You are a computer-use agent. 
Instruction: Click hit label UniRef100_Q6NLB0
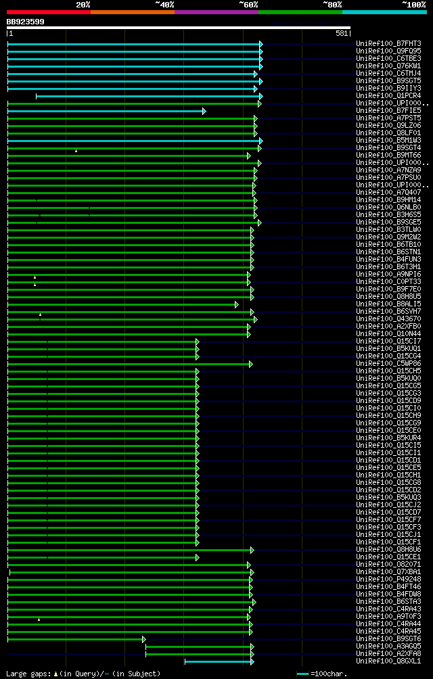388,208
